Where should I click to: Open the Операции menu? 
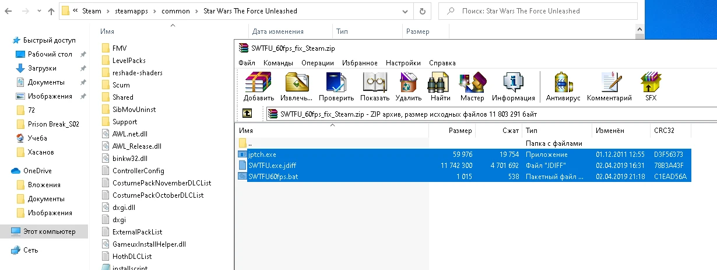318,63
